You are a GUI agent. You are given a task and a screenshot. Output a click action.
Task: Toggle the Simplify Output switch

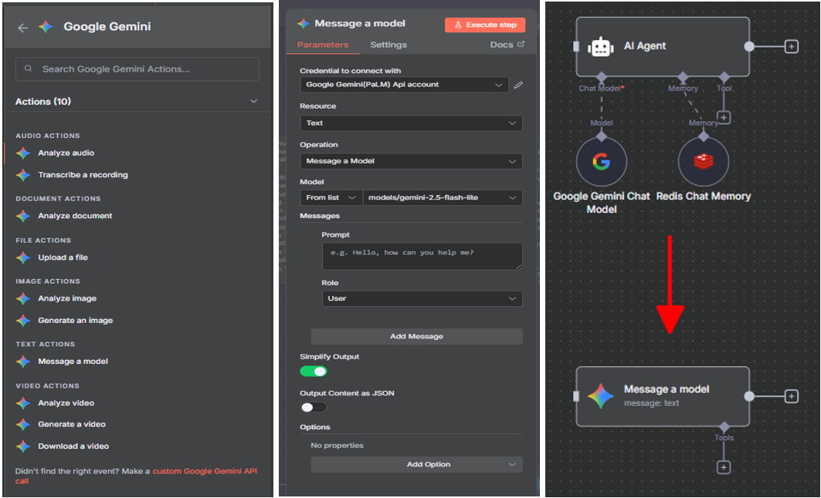313,372
